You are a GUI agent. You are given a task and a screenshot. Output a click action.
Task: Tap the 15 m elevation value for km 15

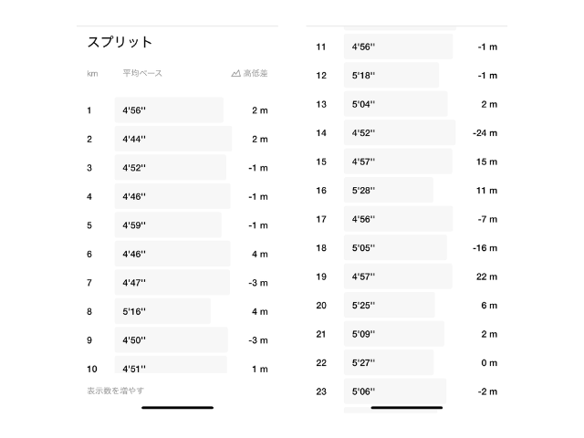pos(487,162)
